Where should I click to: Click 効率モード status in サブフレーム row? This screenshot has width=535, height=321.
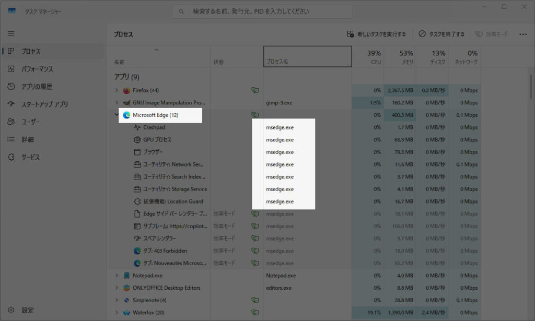224,226
